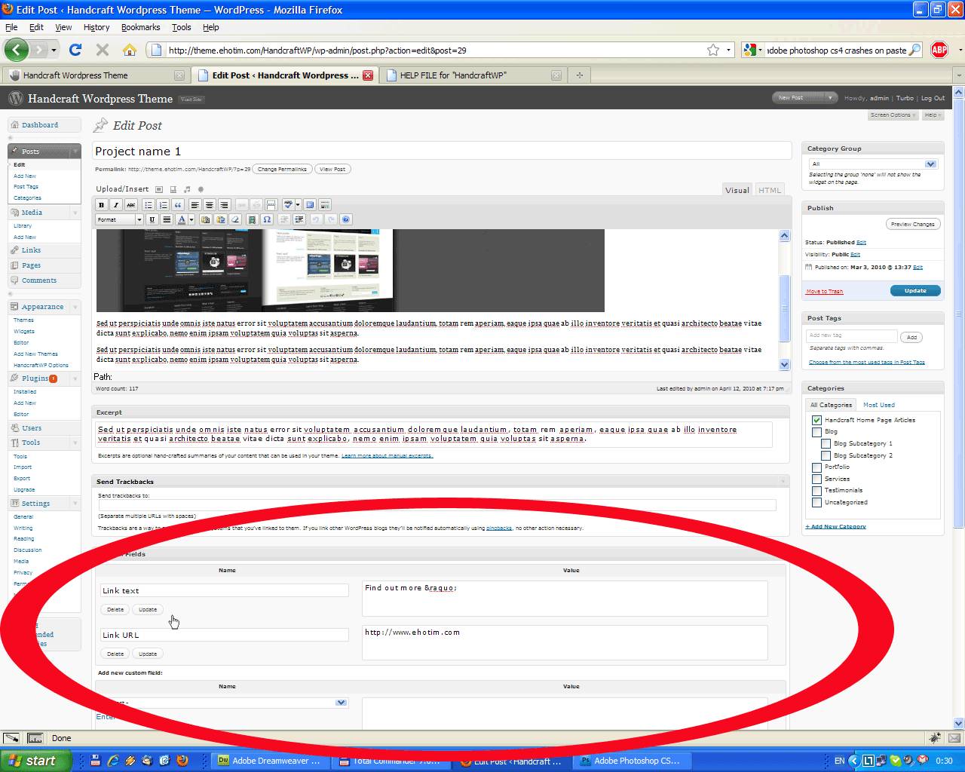The height and width of the screenshot is (772, 965).
Task: Open the Firefox History menu
Action: [x=96, y=27]
